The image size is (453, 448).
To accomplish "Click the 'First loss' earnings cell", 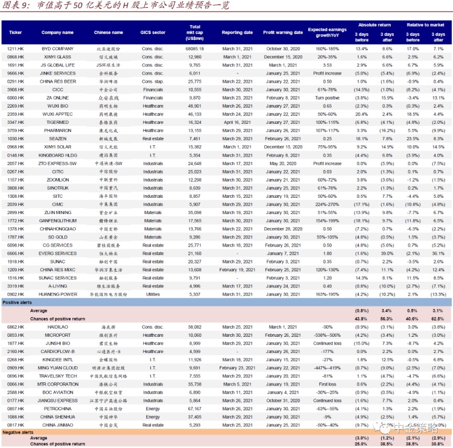I will tap(327, 385).
